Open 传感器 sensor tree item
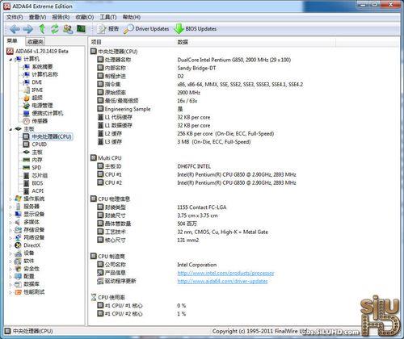The height and width of the screenshot is (339, 404). (x=36, y=121)
